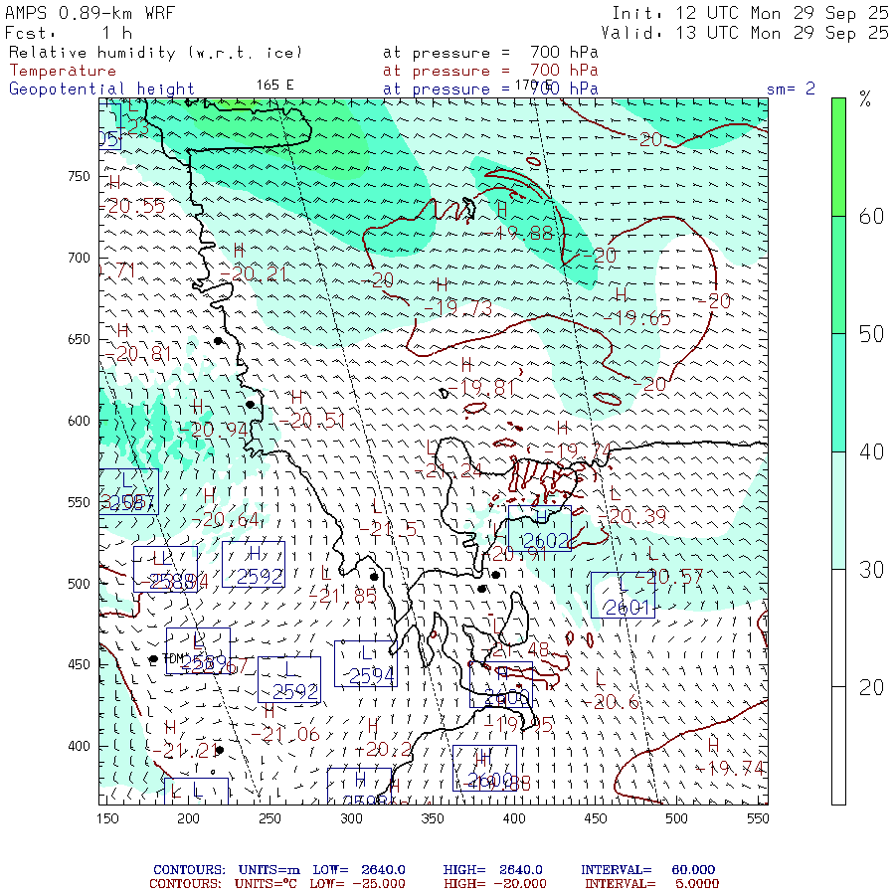Click the '650' vertical axis label
The height and width of the screenshot is (895, 895).
[79, 340]
